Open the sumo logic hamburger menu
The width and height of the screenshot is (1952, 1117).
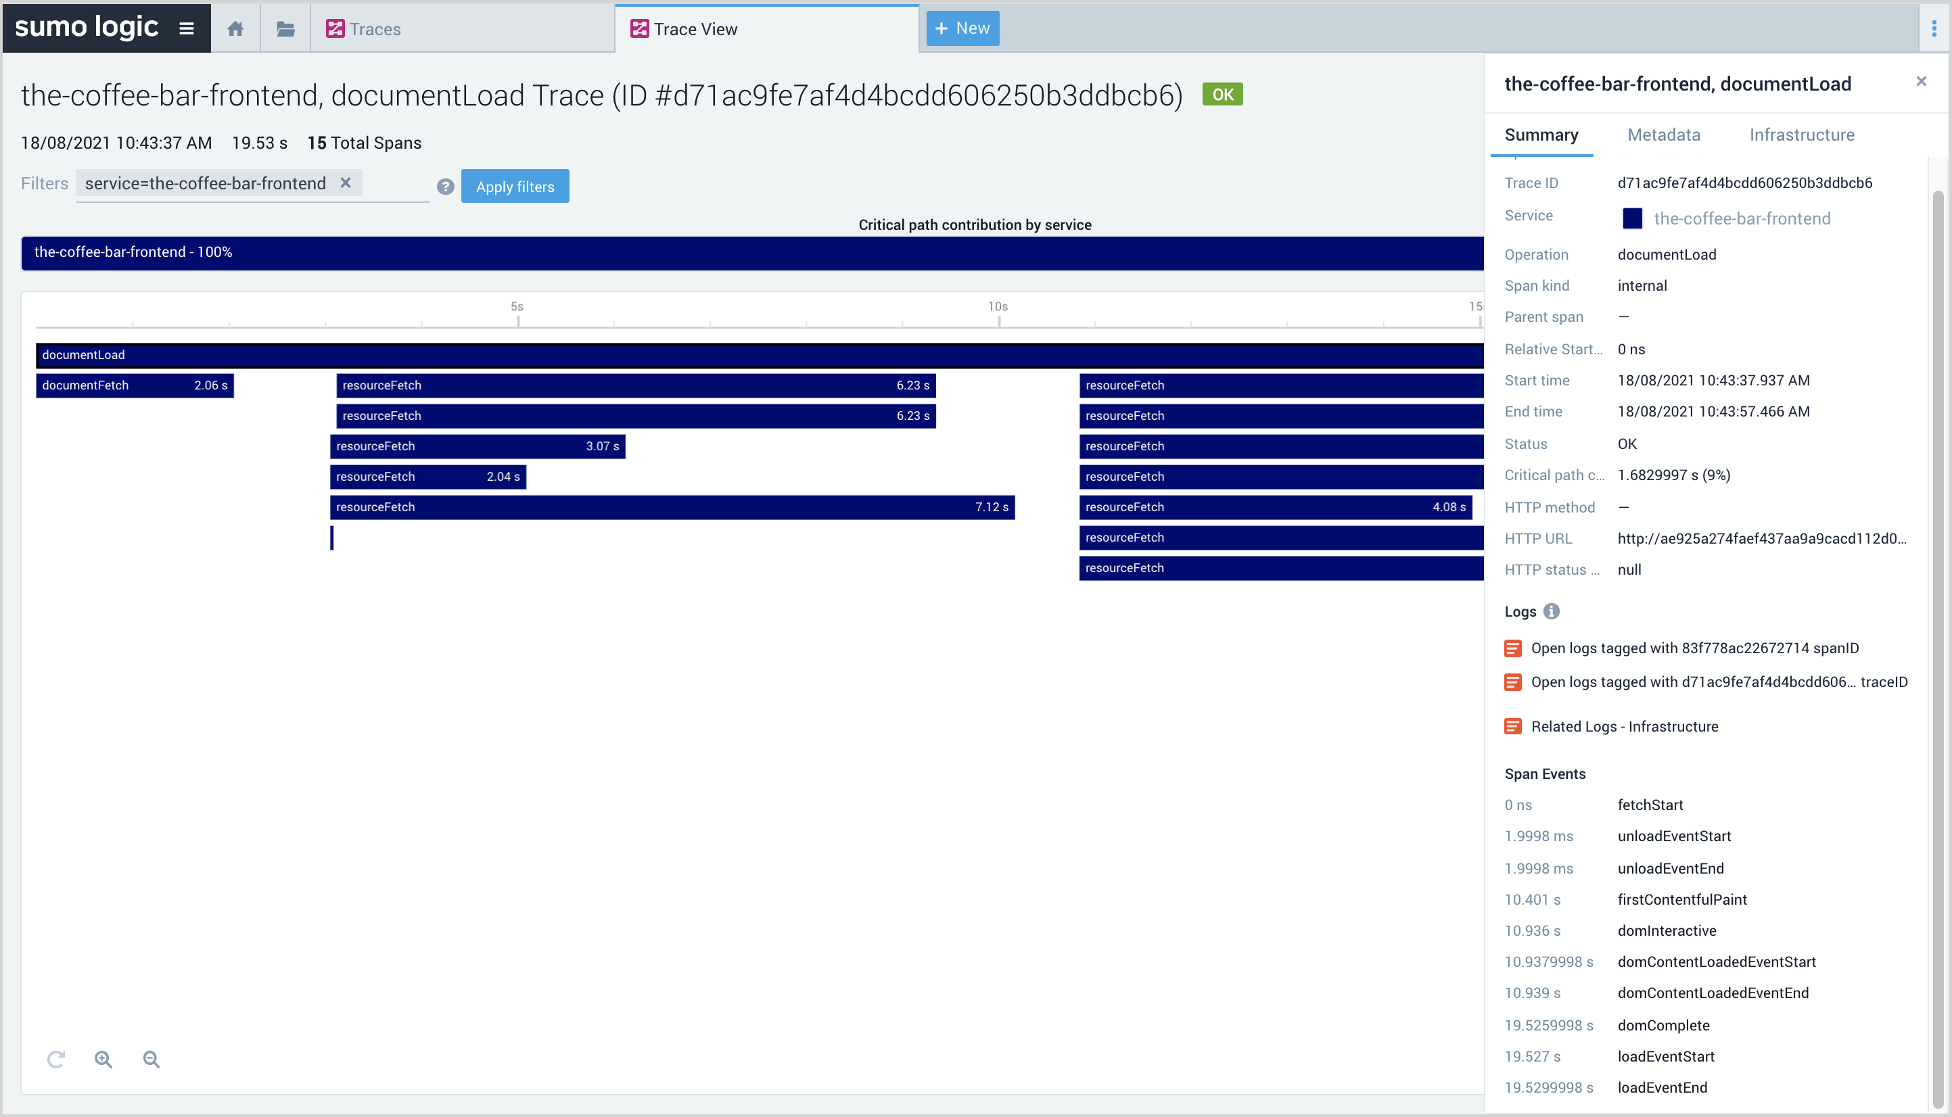(x=187, y=29)
